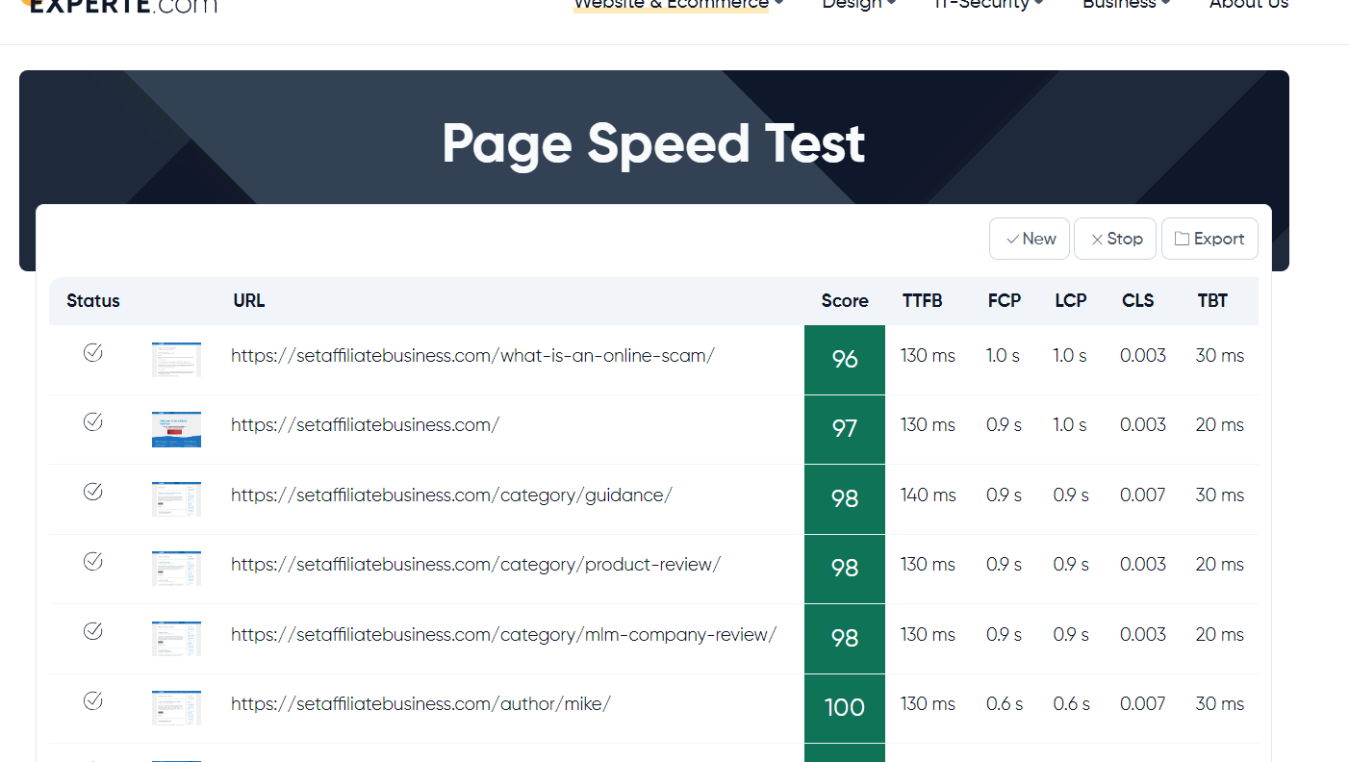Click status checkmark for mlm-company-review row
Screen dimensions: 1349x762
93,631
